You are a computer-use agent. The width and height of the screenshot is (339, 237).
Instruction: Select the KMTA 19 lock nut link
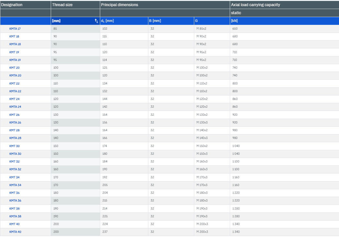[15, 60]
